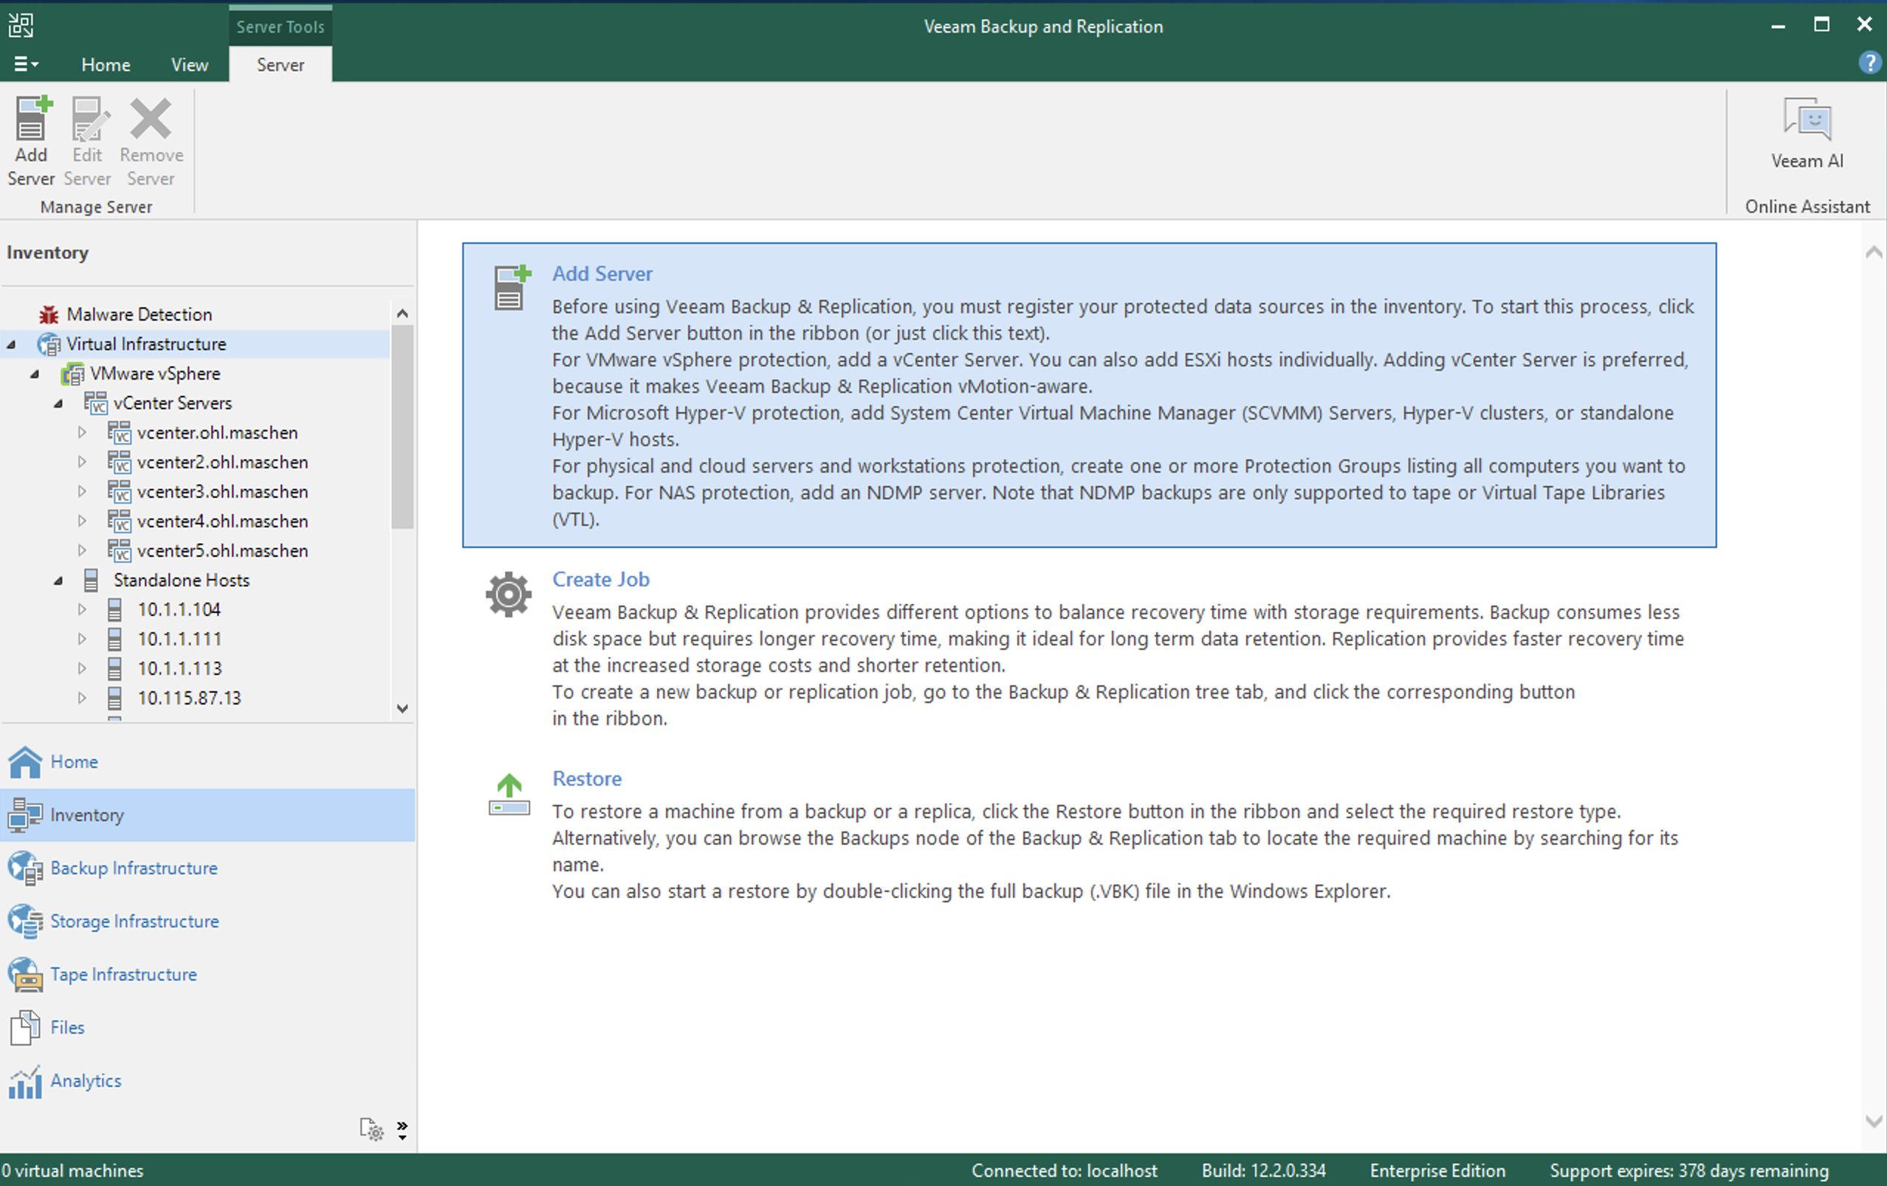Select Malware Detection in the tree
Image resolution: width=1887 pixels, height=1186 pixels.
tap(139, 315)
